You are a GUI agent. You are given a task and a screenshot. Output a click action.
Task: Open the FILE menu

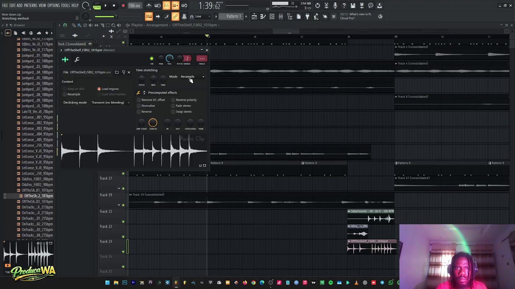click(5, 6)
